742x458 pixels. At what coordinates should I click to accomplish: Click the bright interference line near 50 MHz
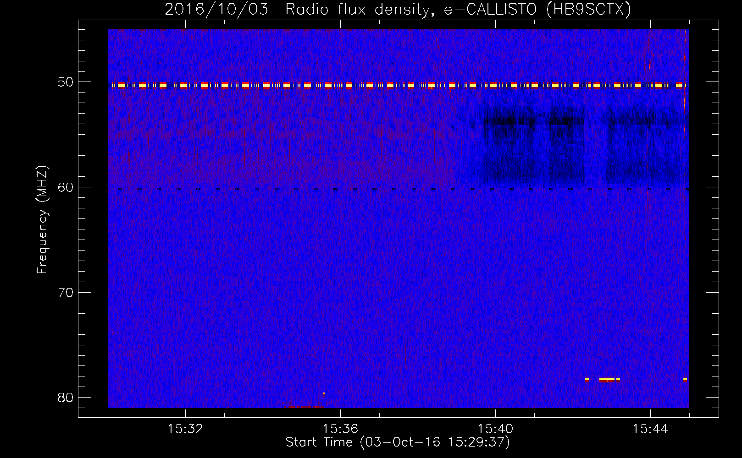click(x=398, y=85)
